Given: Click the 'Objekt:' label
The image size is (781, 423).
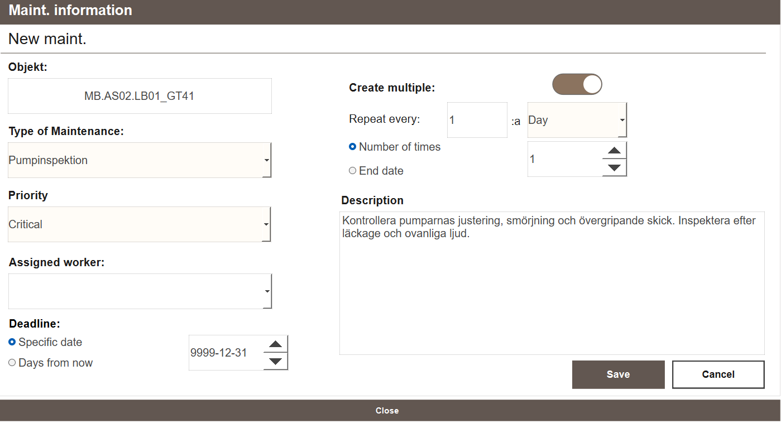Looking at the screenshot, I should click(x=28, y=68).
